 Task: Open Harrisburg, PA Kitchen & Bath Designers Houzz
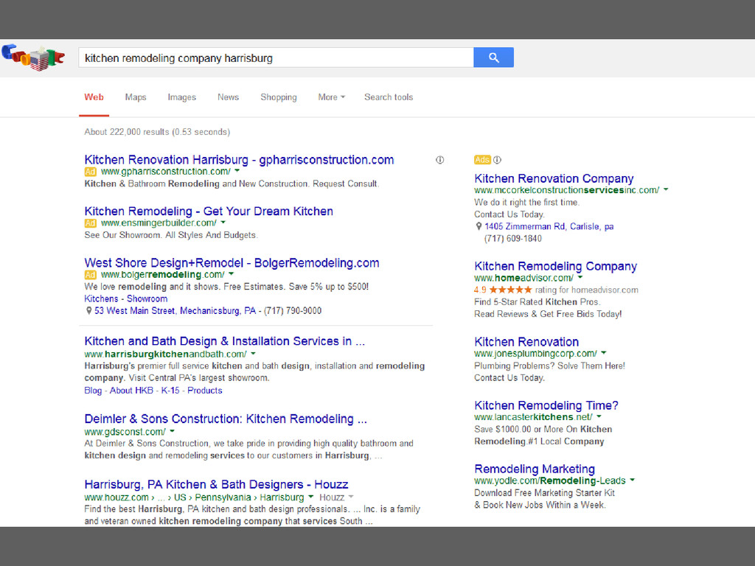[x=216, y=485]
